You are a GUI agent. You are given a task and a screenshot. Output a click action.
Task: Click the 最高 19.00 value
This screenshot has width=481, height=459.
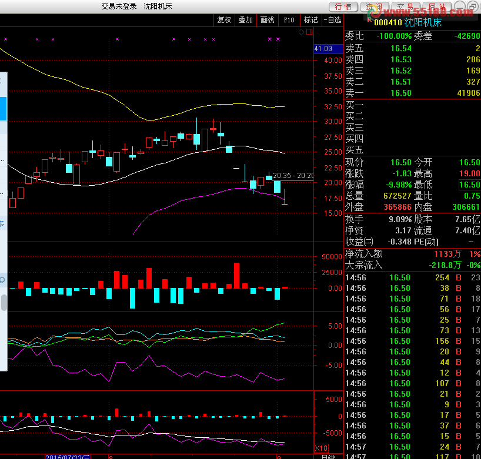tap(470, 173)
